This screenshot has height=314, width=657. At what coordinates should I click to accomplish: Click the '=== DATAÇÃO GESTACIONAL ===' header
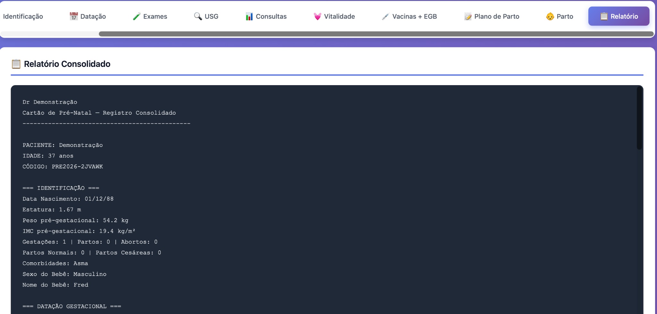pyautogui.click(x=72, y=306)
